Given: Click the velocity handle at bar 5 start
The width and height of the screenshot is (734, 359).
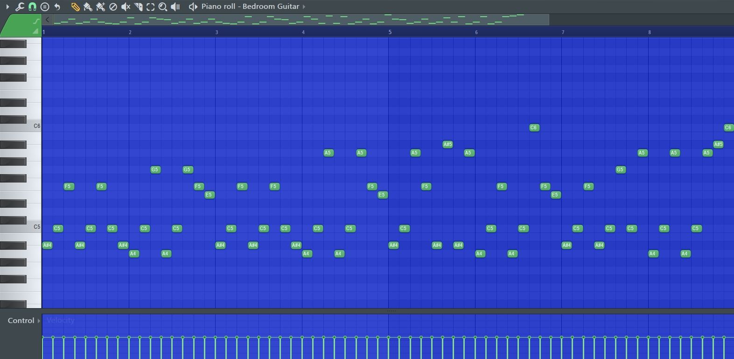Looking at the screenshot, I should 389,337.
